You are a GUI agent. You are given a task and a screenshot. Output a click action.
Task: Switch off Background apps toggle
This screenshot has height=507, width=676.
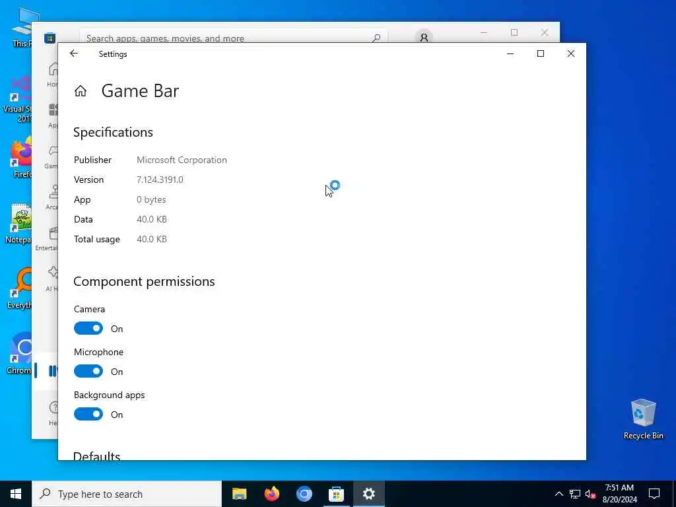tap(88, 415)
